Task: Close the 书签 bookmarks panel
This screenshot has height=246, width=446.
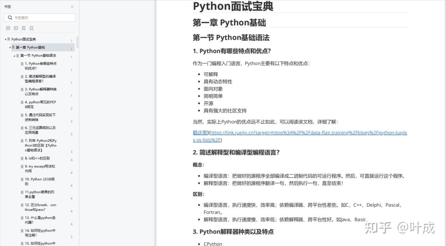Action: click(72, 6)
